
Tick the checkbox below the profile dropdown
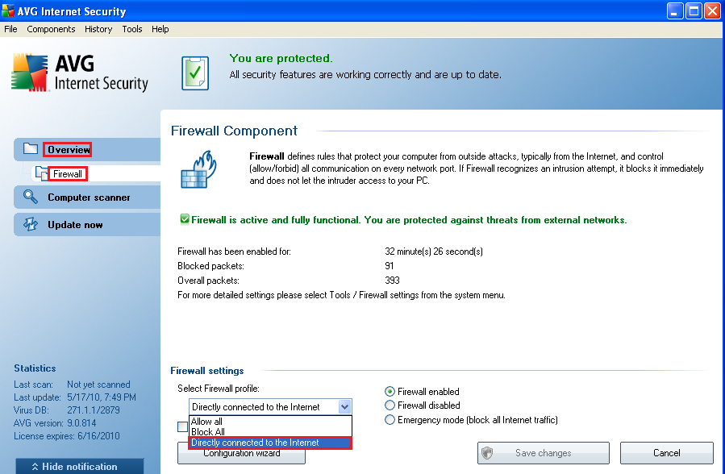tap(182, 427)
